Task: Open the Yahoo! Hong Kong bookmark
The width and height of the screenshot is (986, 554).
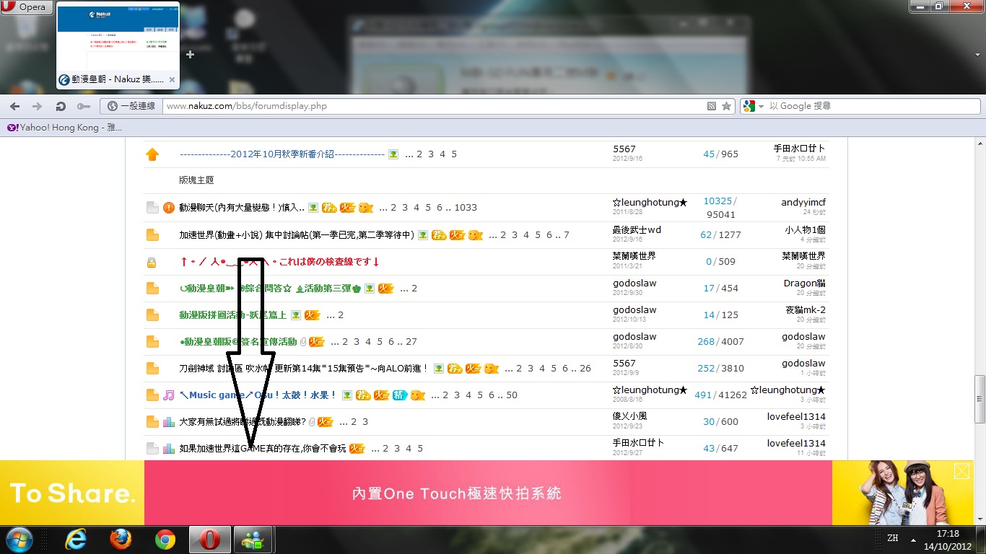Action: point(64,128)
